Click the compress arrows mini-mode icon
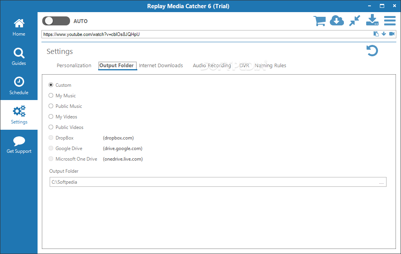This screenshot has height=254, width=401. click(x=355, y=21)
